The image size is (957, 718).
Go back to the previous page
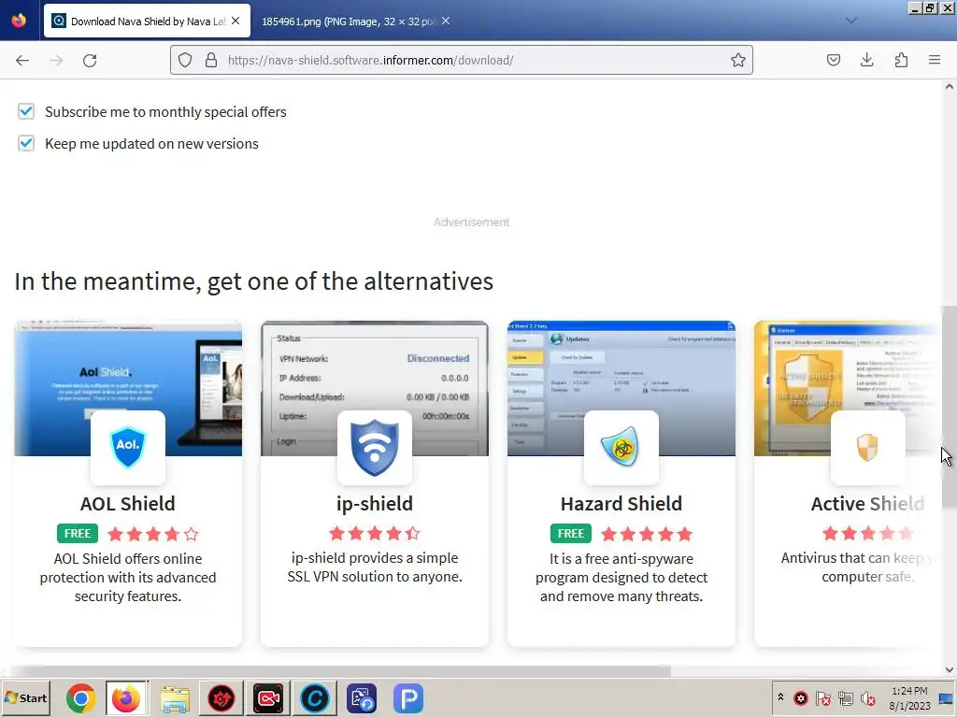22,61
